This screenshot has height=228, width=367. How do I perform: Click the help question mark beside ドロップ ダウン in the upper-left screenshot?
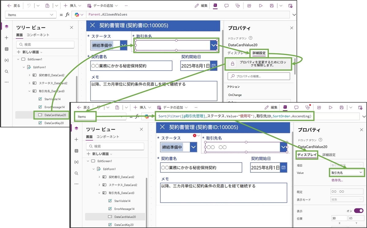tap(250, 38)
